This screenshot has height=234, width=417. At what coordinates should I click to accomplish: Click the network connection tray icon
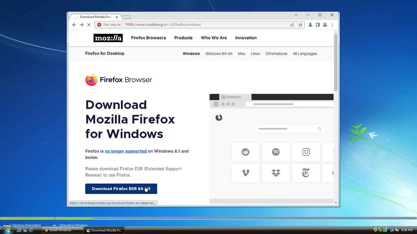392,230
